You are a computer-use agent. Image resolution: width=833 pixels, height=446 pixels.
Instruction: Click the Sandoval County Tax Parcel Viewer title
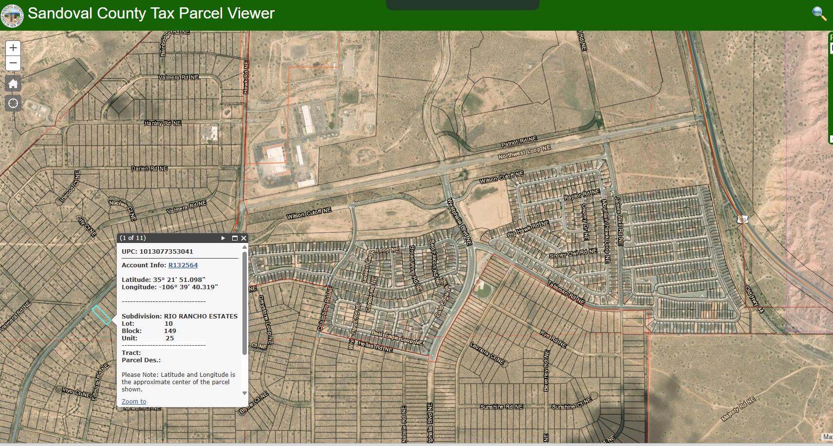click(x=151, y=13)
